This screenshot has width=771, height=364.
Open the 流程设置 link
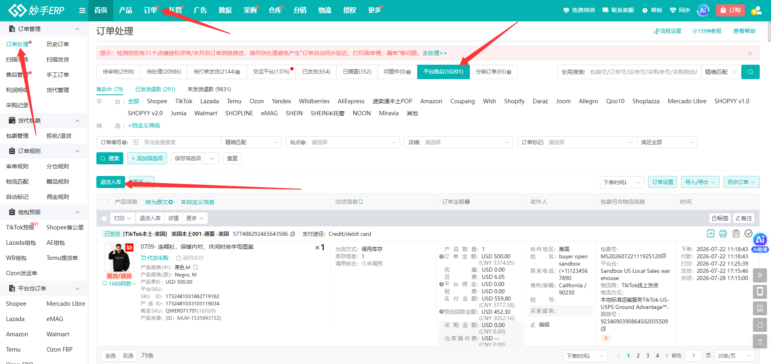pyautogui.click(x=667, y=31)
